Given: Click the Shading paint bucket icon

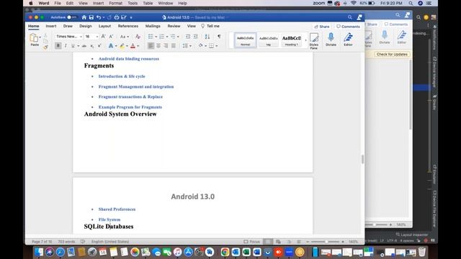Looking at the screenshot, I should pyautogui.click(x=200, y=46).
